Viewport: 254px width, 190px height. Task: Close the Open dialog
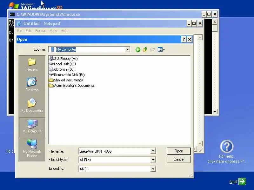point(190,39)
